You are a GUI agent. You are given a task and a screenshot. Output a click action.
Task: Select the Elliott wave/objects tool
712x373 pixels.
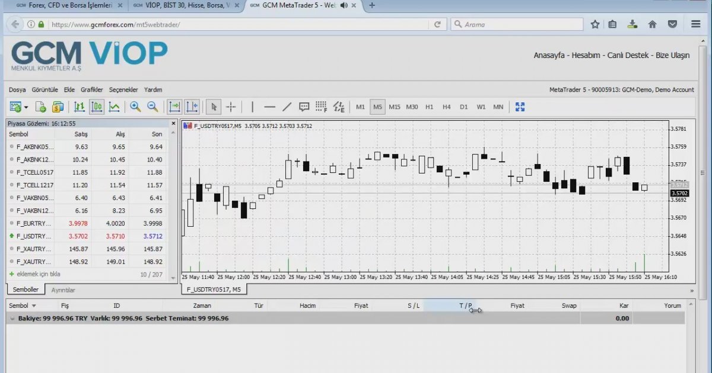(x=339, y=107)
